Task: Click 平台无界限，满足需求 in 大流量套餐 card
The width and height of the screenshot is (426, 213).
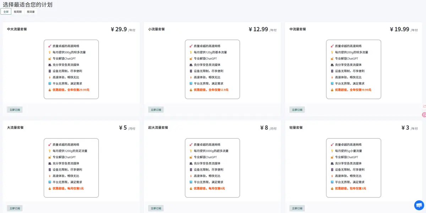Action: point(67,182)
